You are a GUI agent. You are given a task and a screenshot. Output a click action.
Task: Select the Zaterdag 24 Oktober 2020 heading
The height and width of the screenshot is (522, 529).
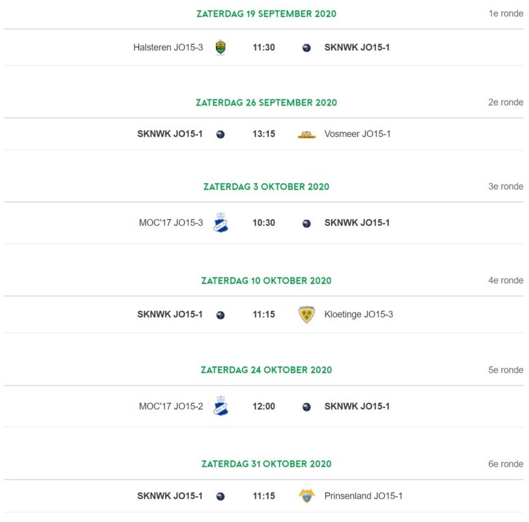(x=266, y=370)
